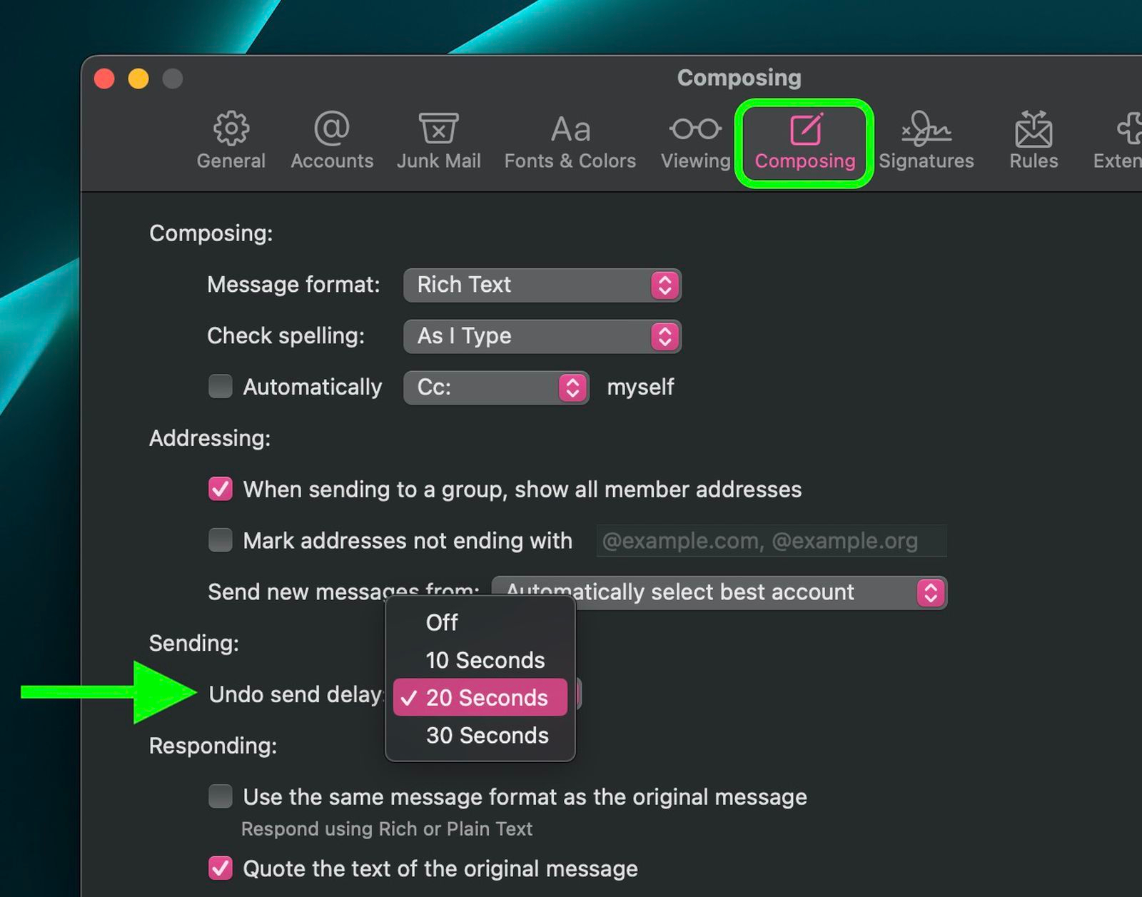Open the Extensions puzzle icon
The width and height of the screenshot is (1142, 897).
[x=1130, y=128]
